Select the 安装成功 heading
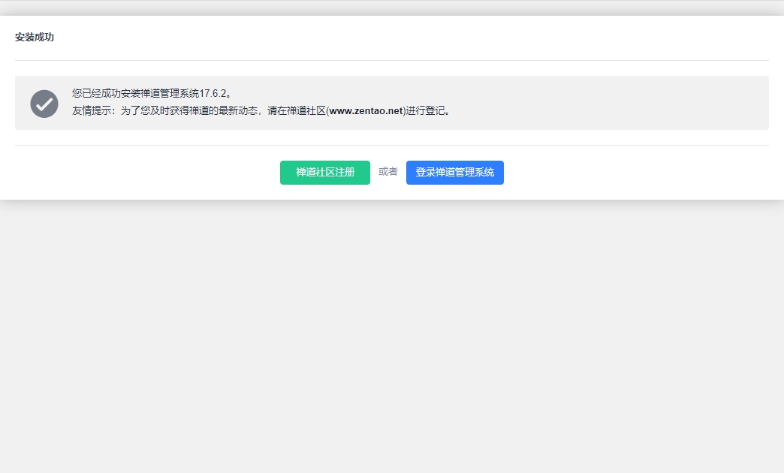The image size is (784, 473). tap(35, 38)
